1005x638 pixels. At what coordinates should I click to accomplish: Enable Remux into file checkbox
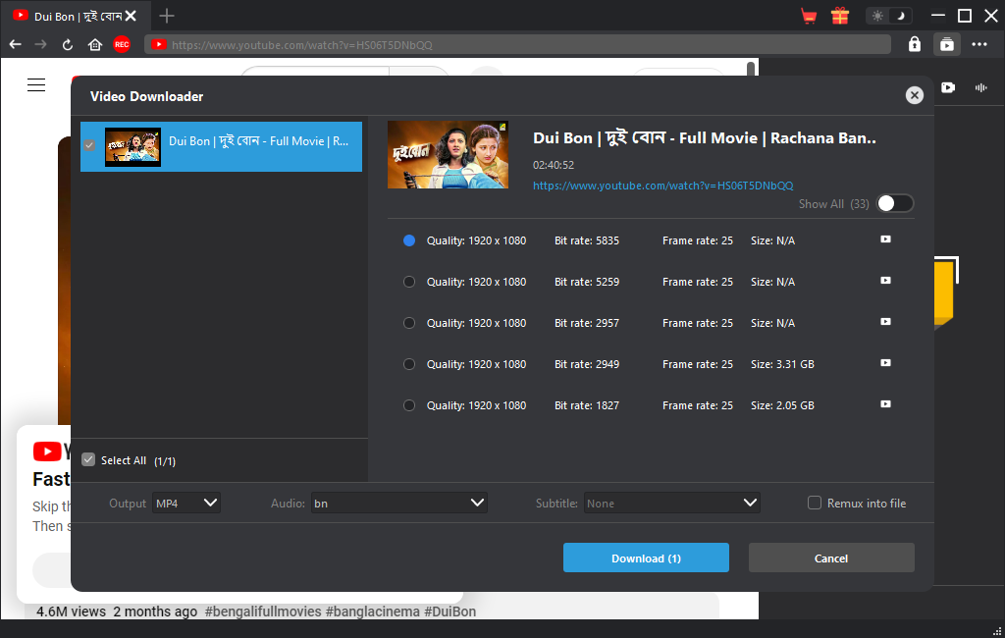tap(814, 503)
